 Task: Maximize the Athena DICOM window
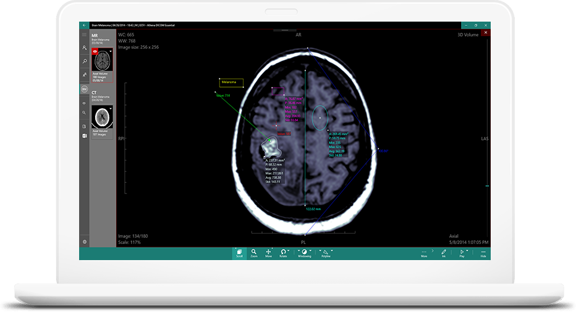pos(476,25)
